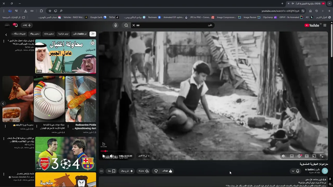Open options menu for Radioactive Pickle short
Viewport: 333px width, 187px height.
pos(68,126)
